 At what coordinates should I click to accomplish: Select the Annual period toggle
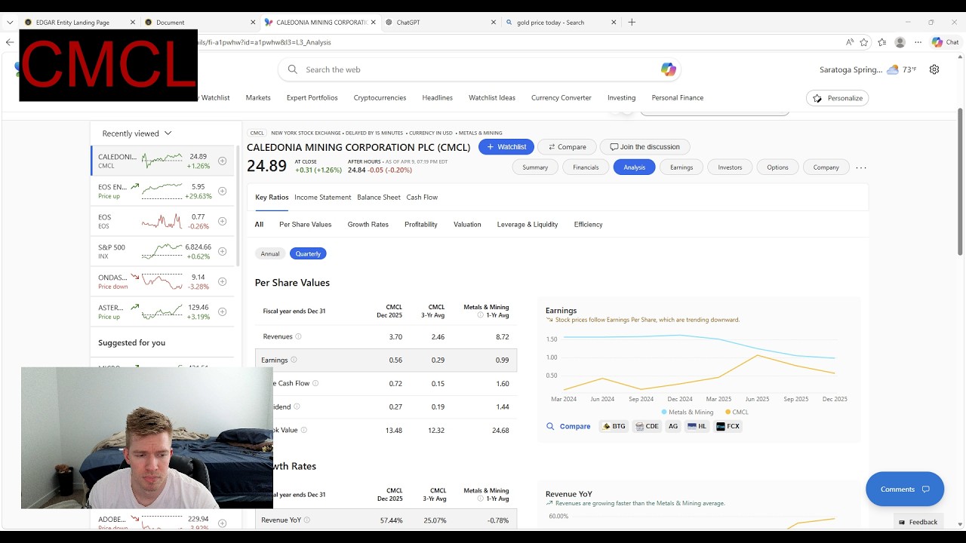pyautogui.click(x=270, y=253)
